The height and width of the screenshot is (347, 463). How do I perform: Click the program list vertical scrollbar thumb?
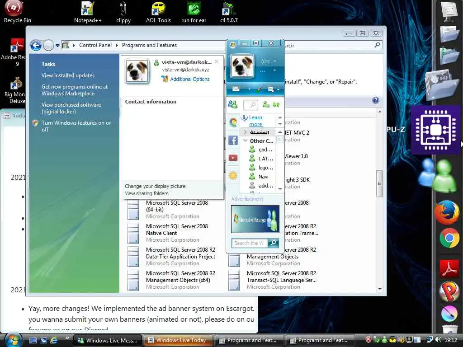pyautogui.click(x=379, y=183)
